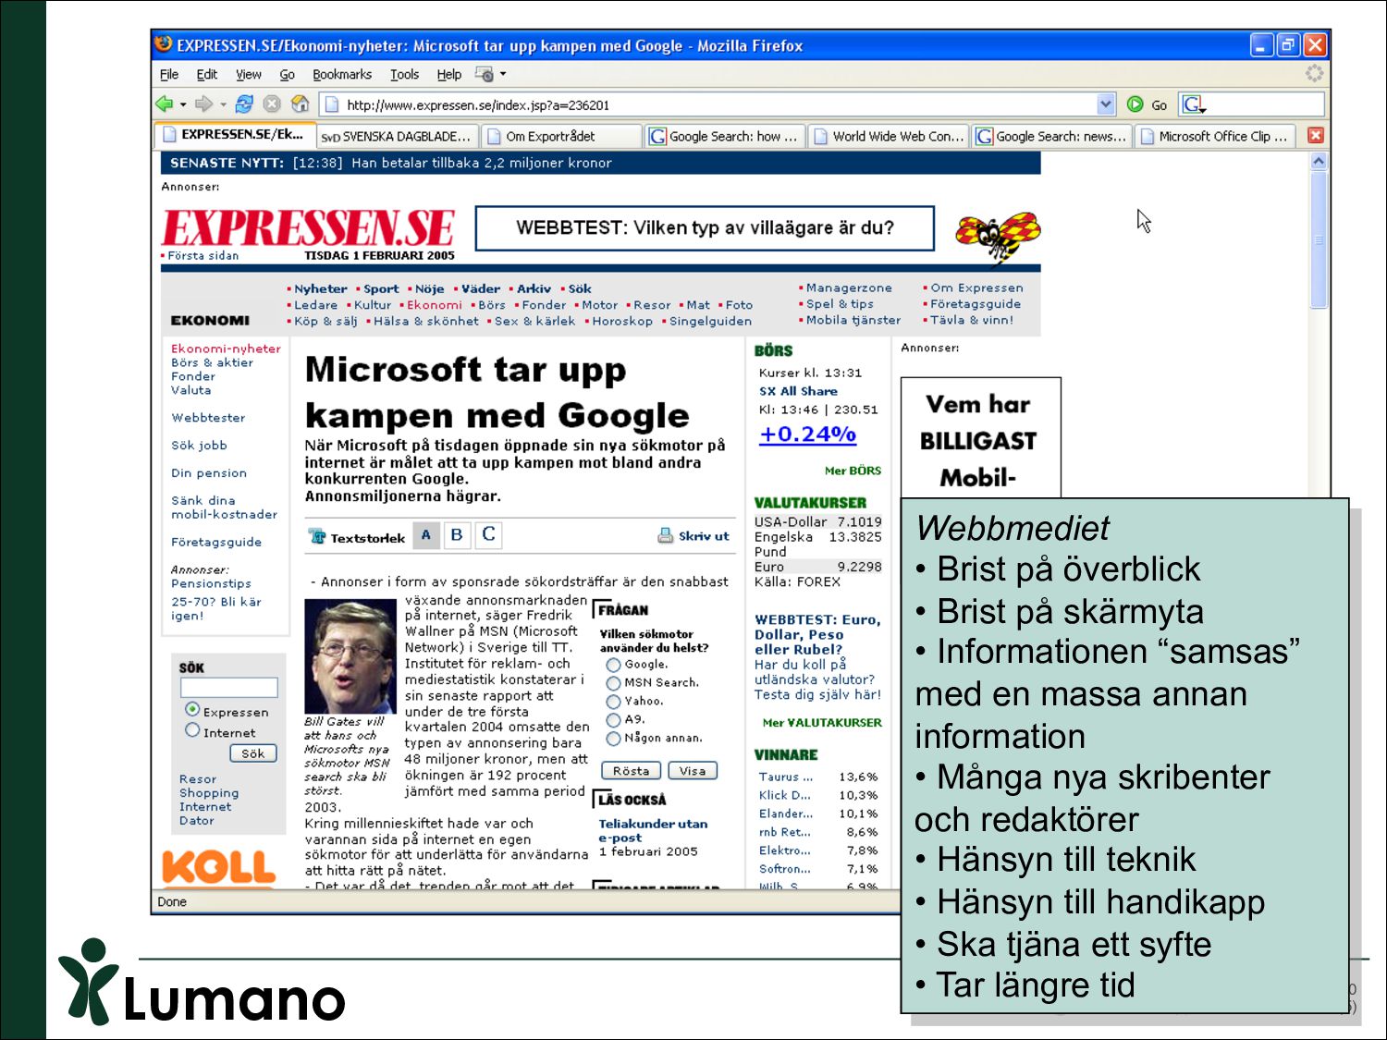Viewport: 1387px width, 1040px height.
Task: Open Teliakunder utan e-post article link
Action: 653,830
